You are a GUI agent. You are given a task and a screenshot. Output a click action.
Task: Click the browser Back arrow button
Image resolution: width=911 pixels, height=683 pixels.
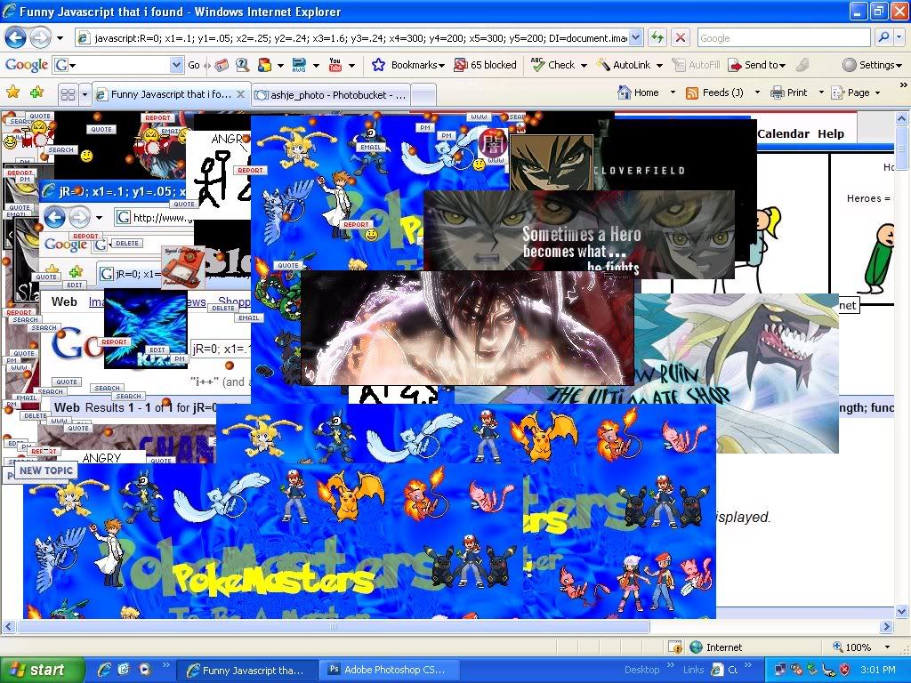click(15, 37)
